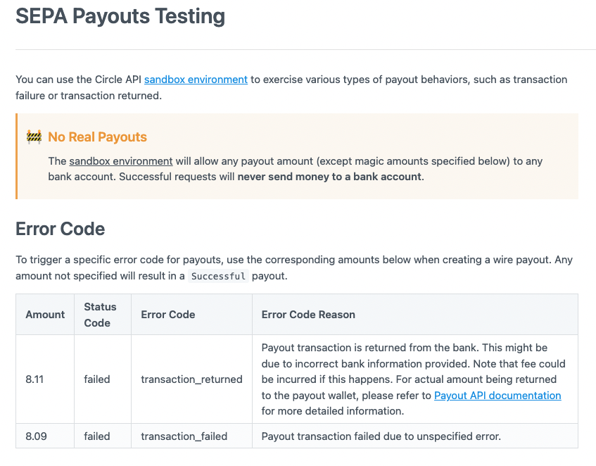This screenshot has height=466, width=596.
Task: Click the construction barrier icon in the callout
Action: point(34,137)
